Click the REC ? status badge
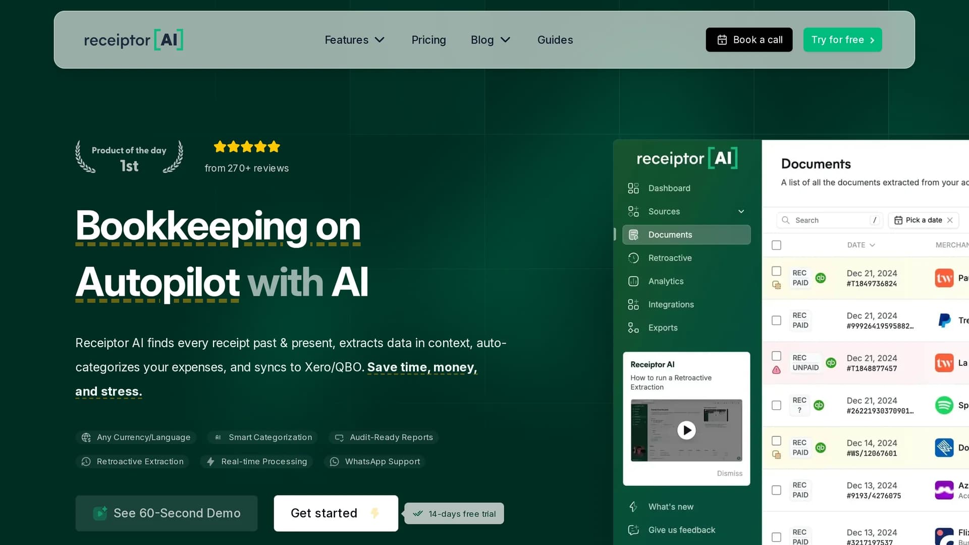This screenshot has height=545, width=969. pyautogui.click(x=799, y=405)
